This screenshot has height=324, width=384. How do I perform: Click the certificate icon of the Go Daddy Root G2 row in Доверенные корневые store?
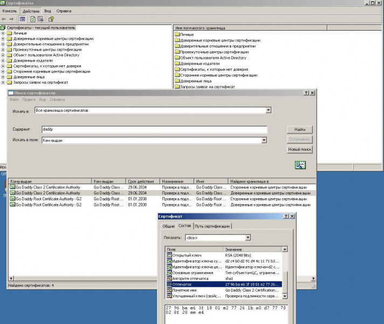(12, 205)
